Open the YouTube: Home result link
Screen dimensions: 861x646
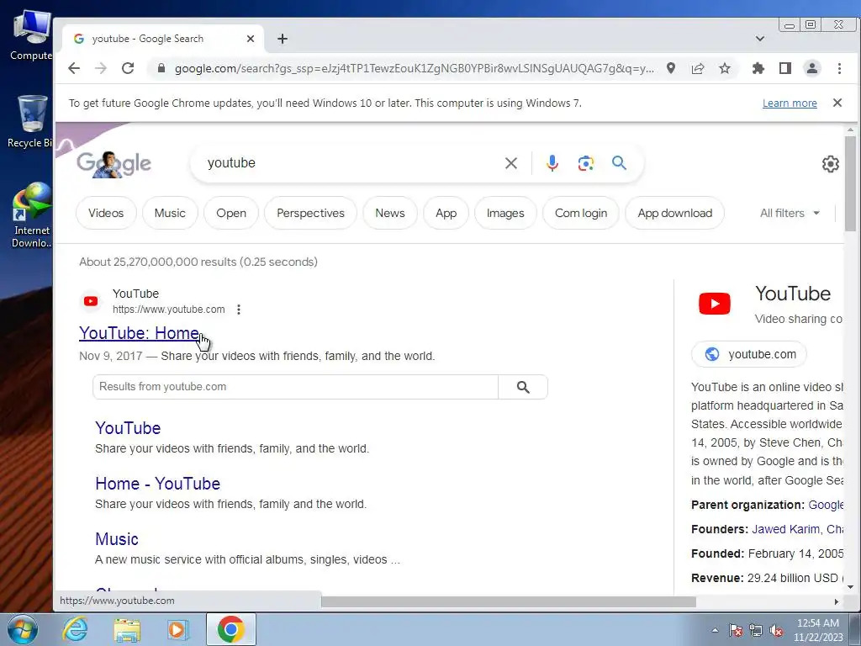click(139, 333)
